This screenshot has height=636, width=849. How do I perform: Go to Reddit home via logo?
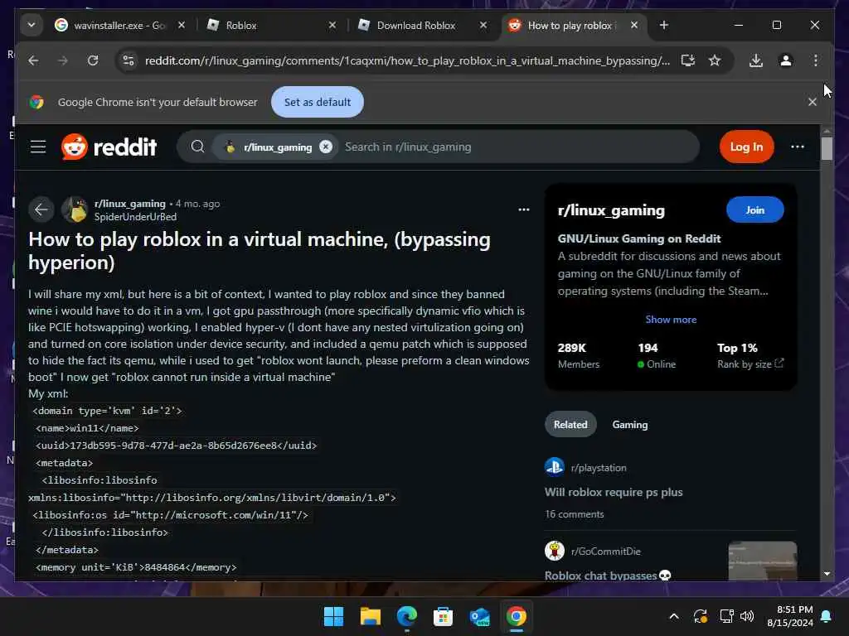tap(109, 147)
